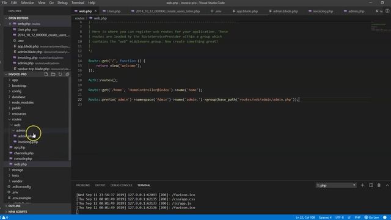Open channels.php in the routes folder

(x=24, y=153)
